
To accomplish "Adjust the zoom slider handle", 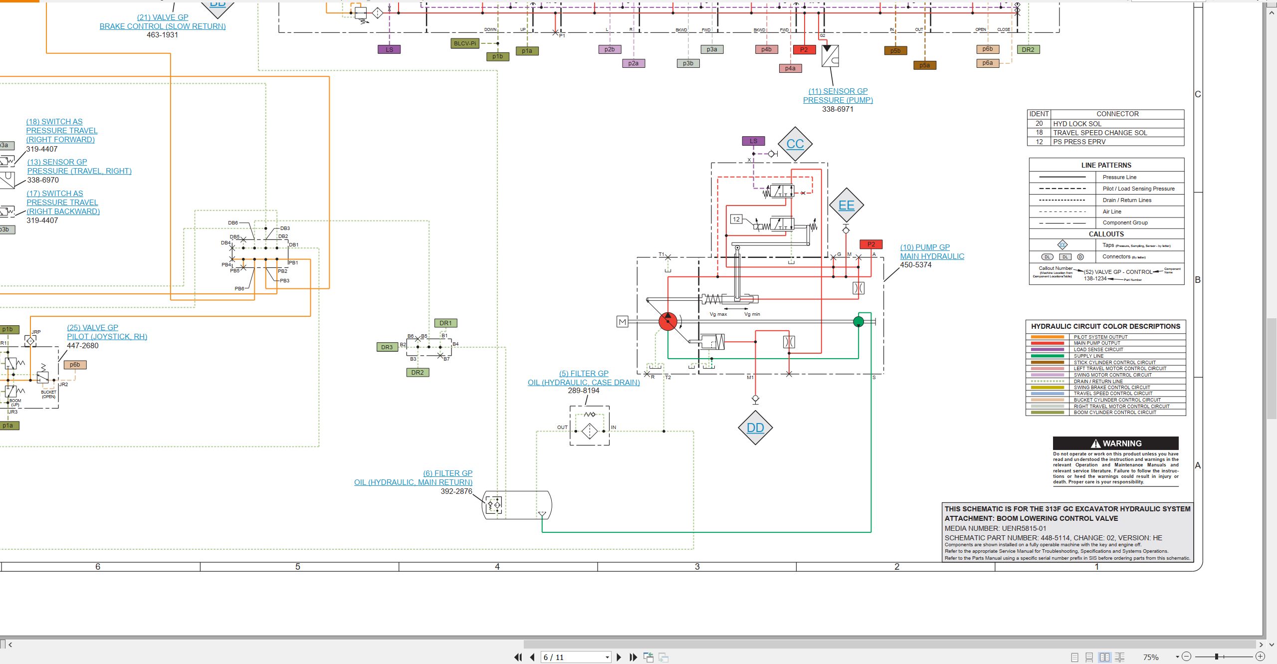I will tap(1217, 657).
